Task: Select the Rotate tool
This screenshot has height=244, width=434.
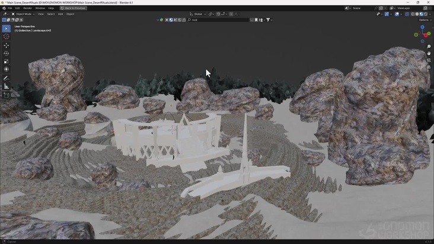Action: tap(6, 53)
